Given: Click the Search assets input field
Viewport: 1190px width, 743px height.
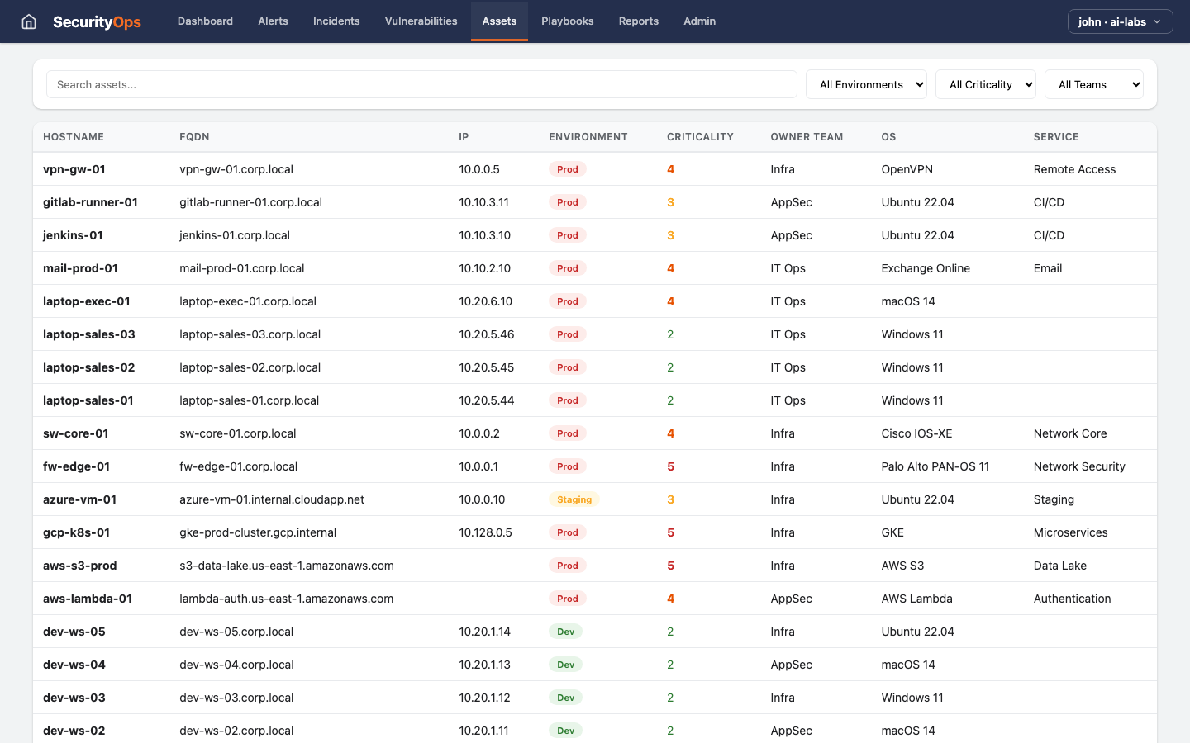Looking at the screenshot, I should point(421,83).
